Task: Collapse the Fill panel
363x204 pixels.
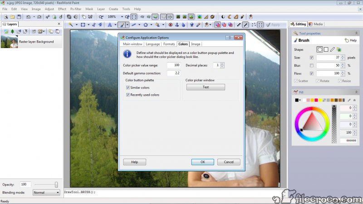Action: click(x=357, y=92)
